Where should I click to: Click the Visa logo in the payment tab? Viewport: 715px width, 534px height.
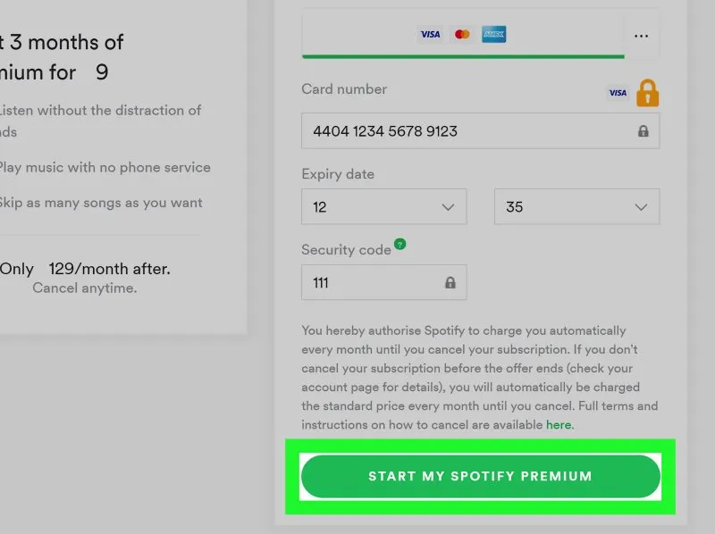431,35
